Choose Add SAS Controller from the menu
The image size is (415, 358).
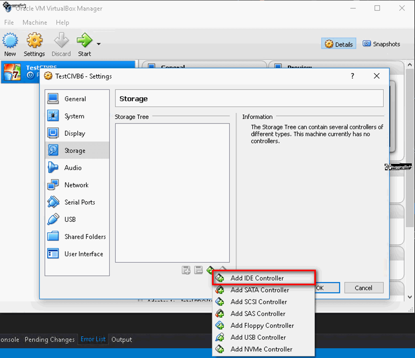click(264, 313)
